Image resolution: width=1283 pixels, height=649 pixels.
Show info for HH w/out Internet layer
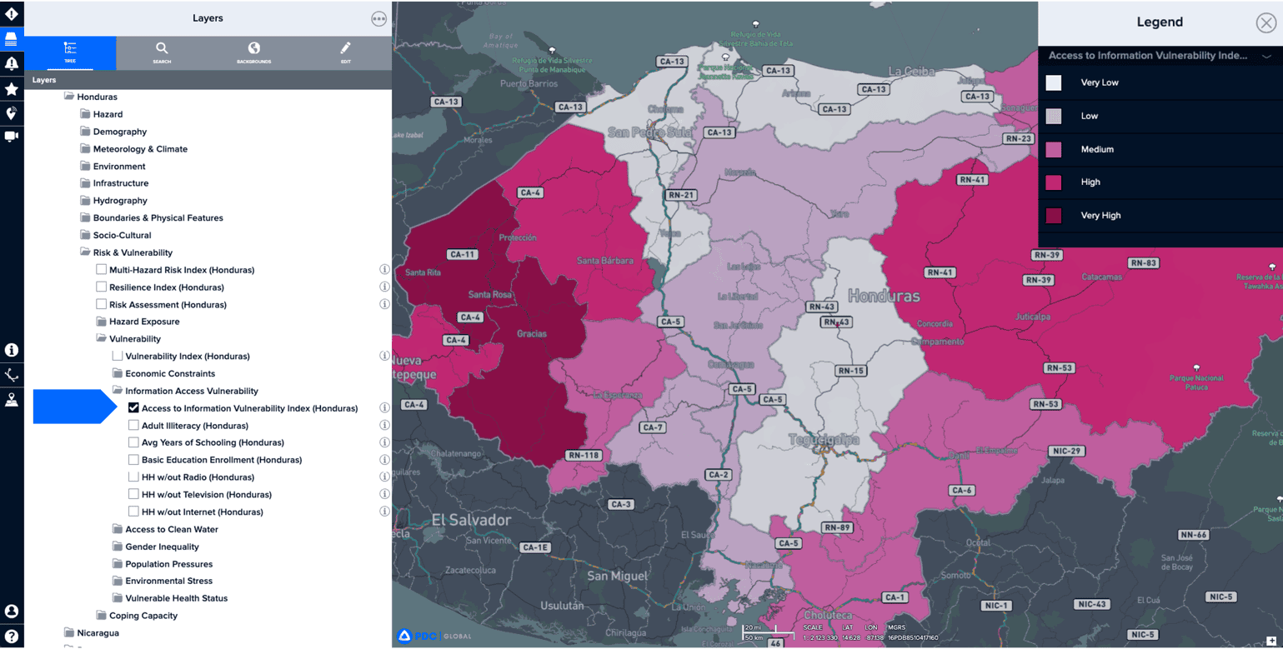384,512
